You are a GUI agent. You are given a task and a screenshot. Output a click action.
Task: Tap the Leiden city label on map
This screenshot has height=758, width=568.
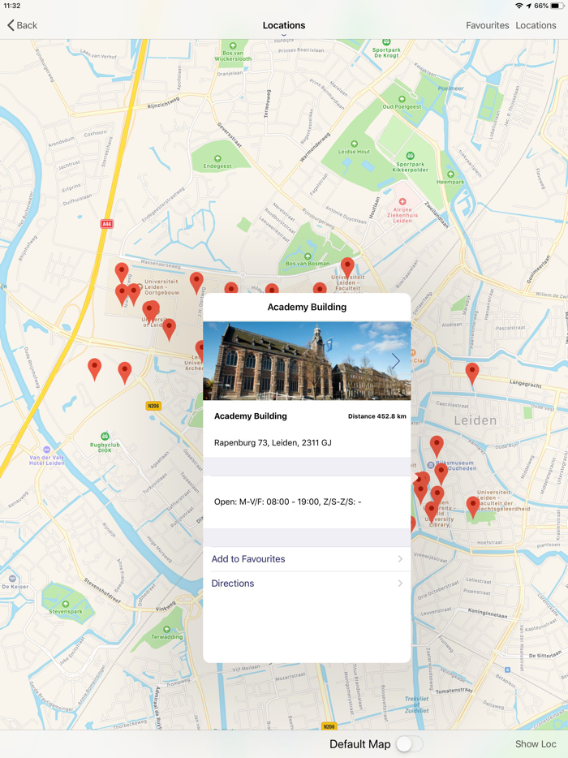pyautogui.click(x=475, y=420)
